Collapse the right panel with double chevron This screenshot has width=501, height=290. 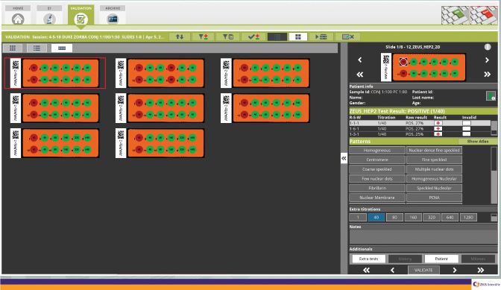coord(344,158)
